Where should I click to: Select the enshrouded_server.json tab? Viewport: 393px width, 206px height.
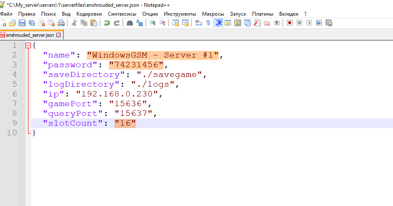(x=30, y=35)
